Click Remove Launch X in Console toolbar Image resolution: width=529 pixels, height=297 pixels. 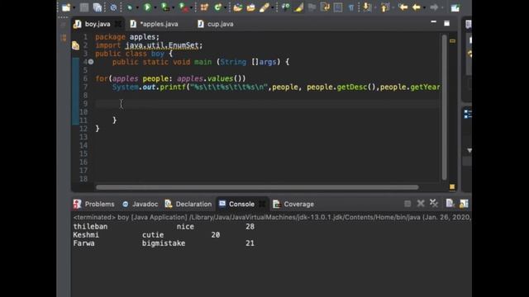click(x=421, y=204)
